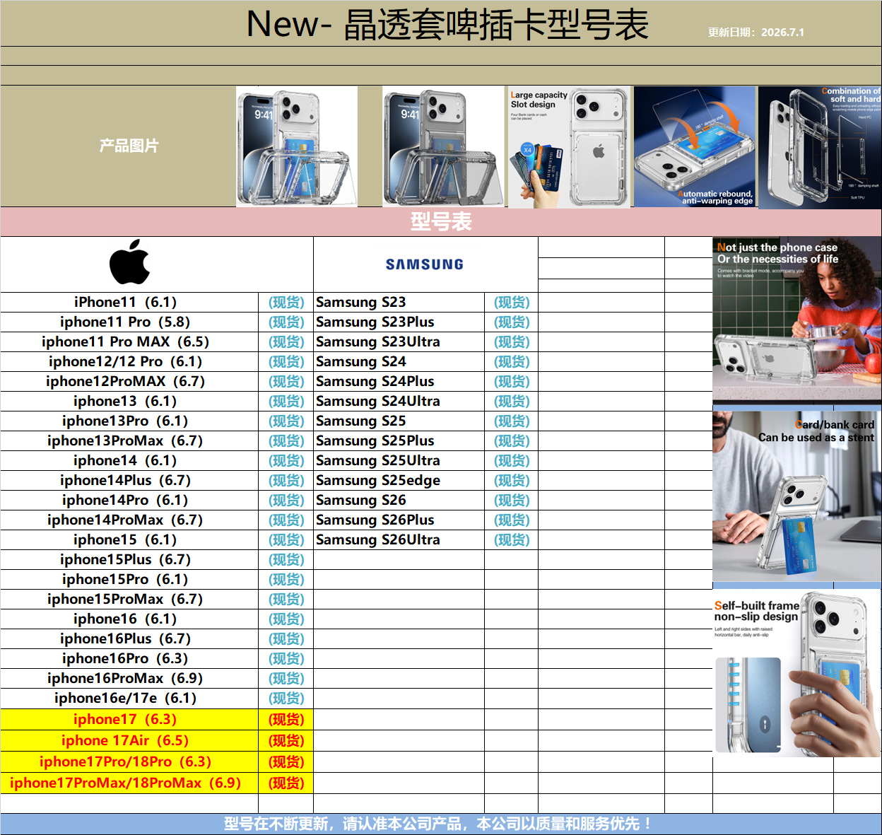Select the iphone15 (6.1) cell
Screen dimensions: 882x835
[129, 540]
